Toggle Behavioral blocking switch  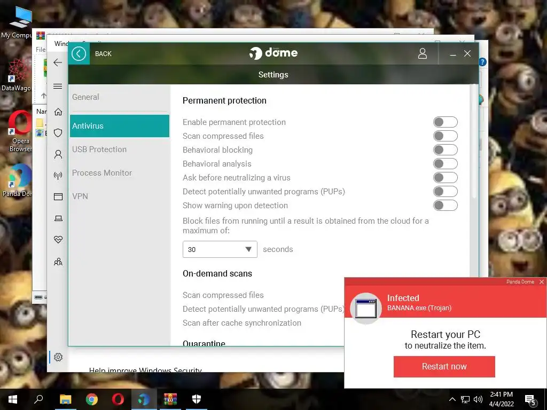445,150
